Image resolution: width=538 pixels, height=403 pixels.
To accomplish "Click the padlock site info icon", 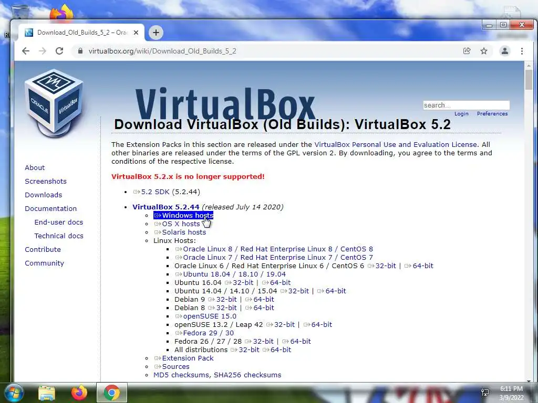I will [80, 51].
